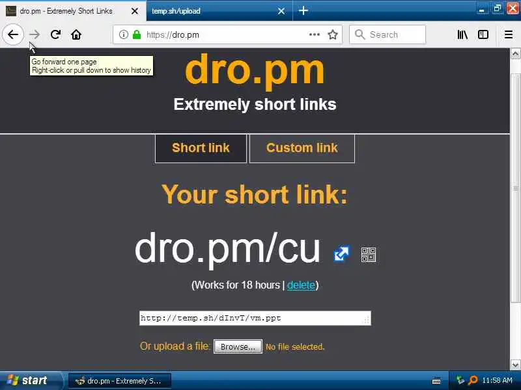
Task: Show the QR code for short link
Action: pos(369,255)
